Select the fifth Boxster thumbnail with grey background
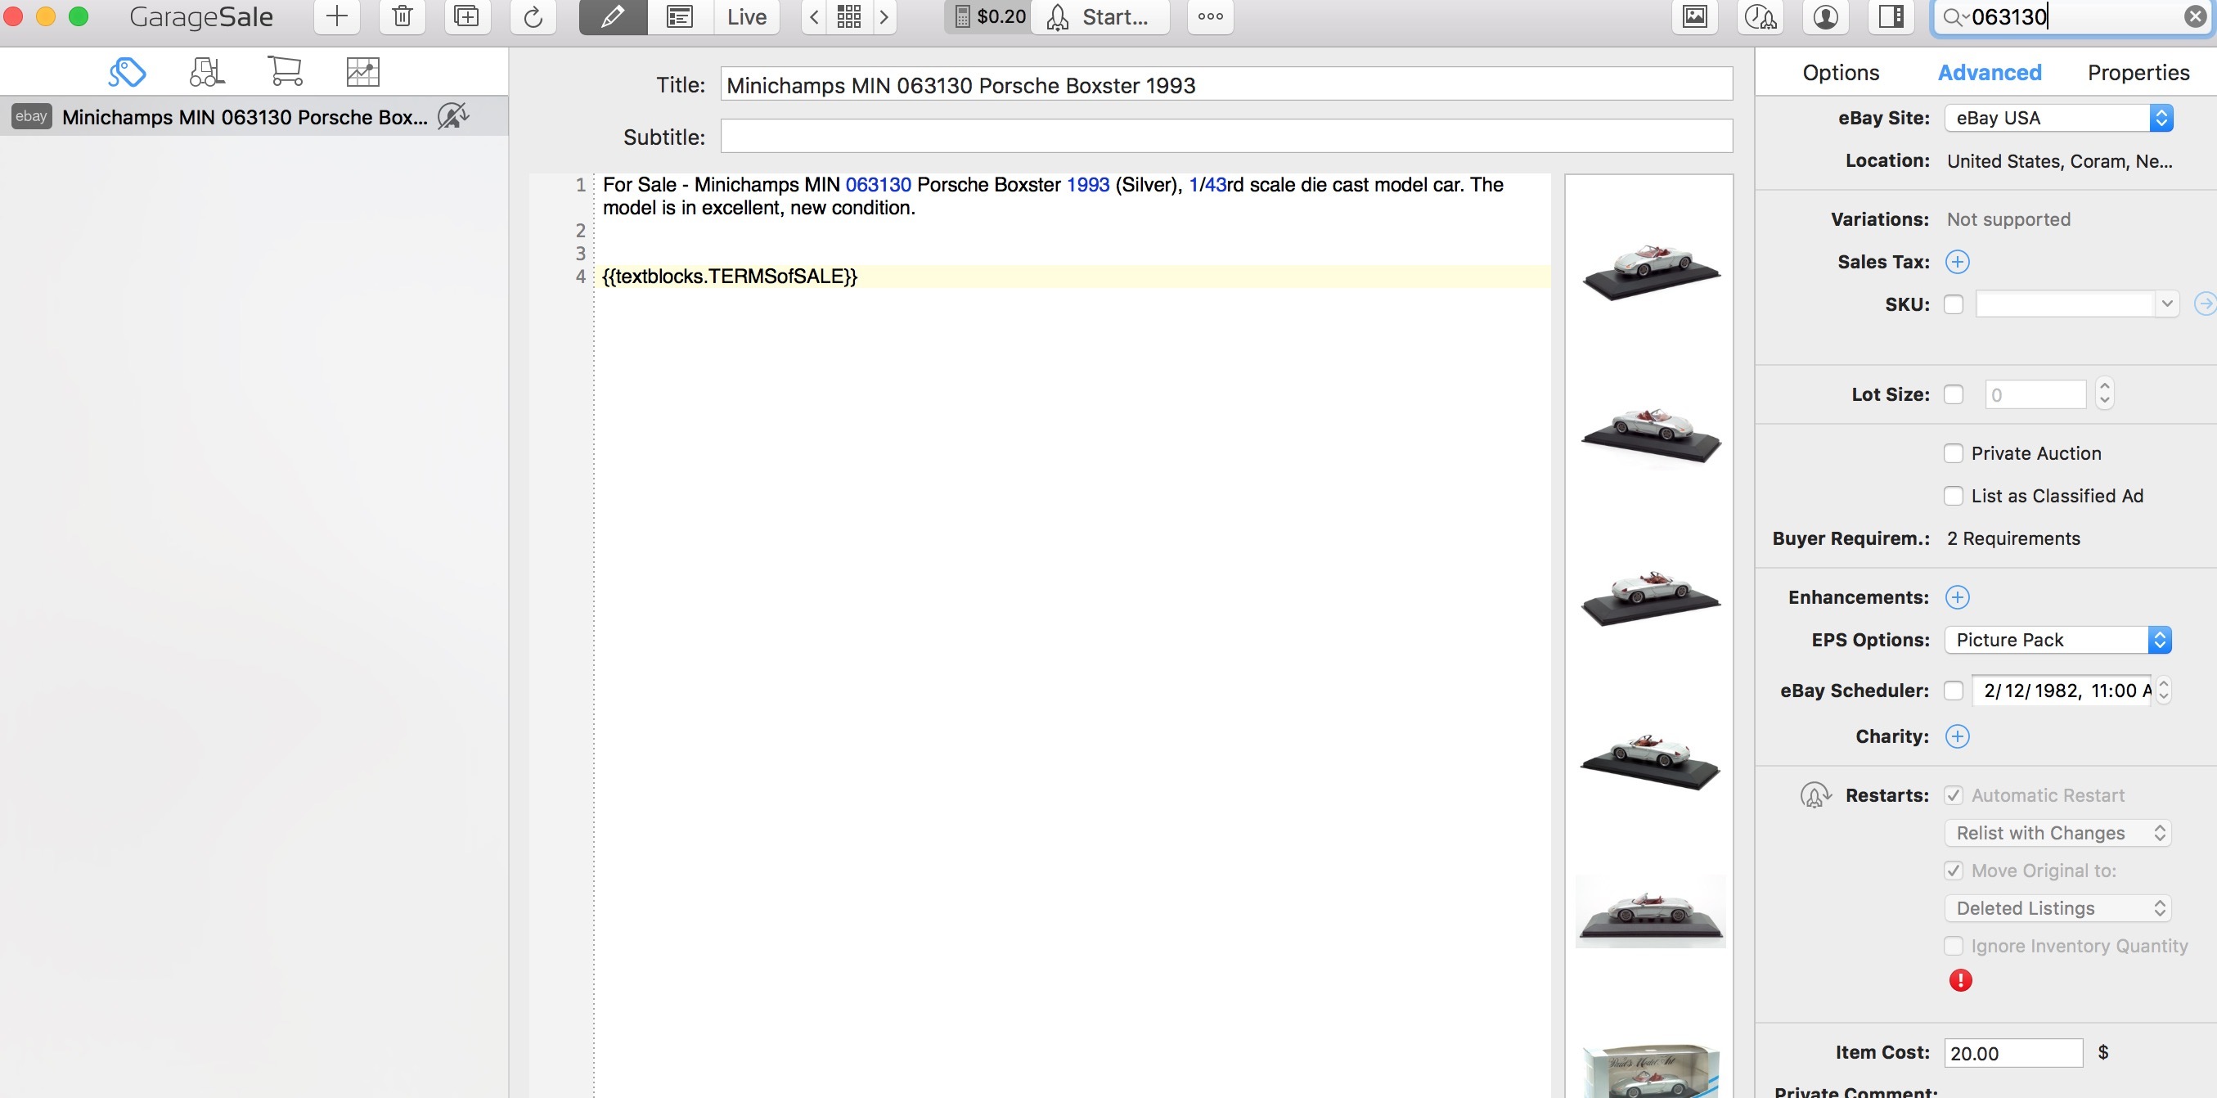The width and height of the screenshot is (2217, 1098). 1650,911
